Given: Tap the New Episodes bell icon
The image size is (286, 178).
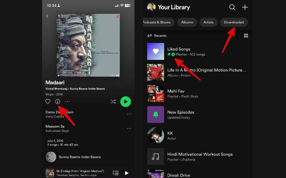Looking at the screenshot, I should click(x=156, y=115).
